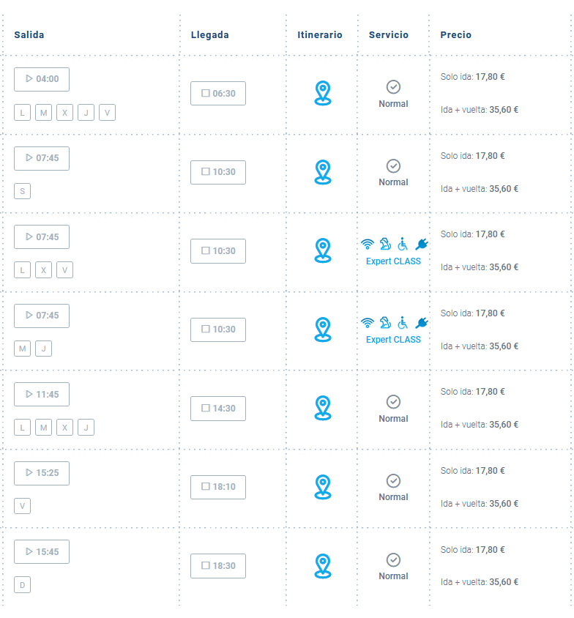Open itinerary map pin for 04:00 departure
The image size is (574, 618).
click(323, 93)
